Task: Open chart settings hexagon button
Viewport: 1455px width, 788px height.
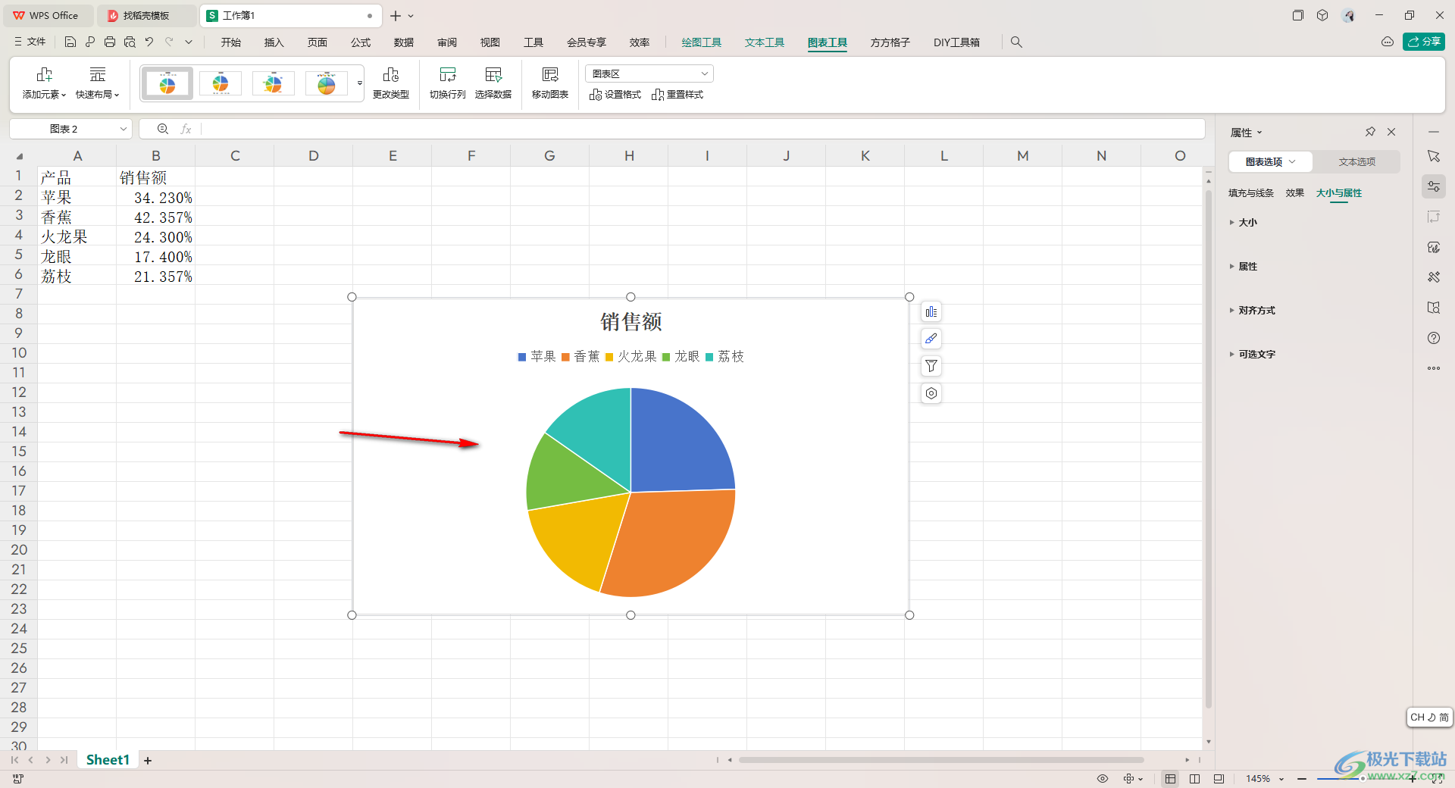Action: [931, 393]
